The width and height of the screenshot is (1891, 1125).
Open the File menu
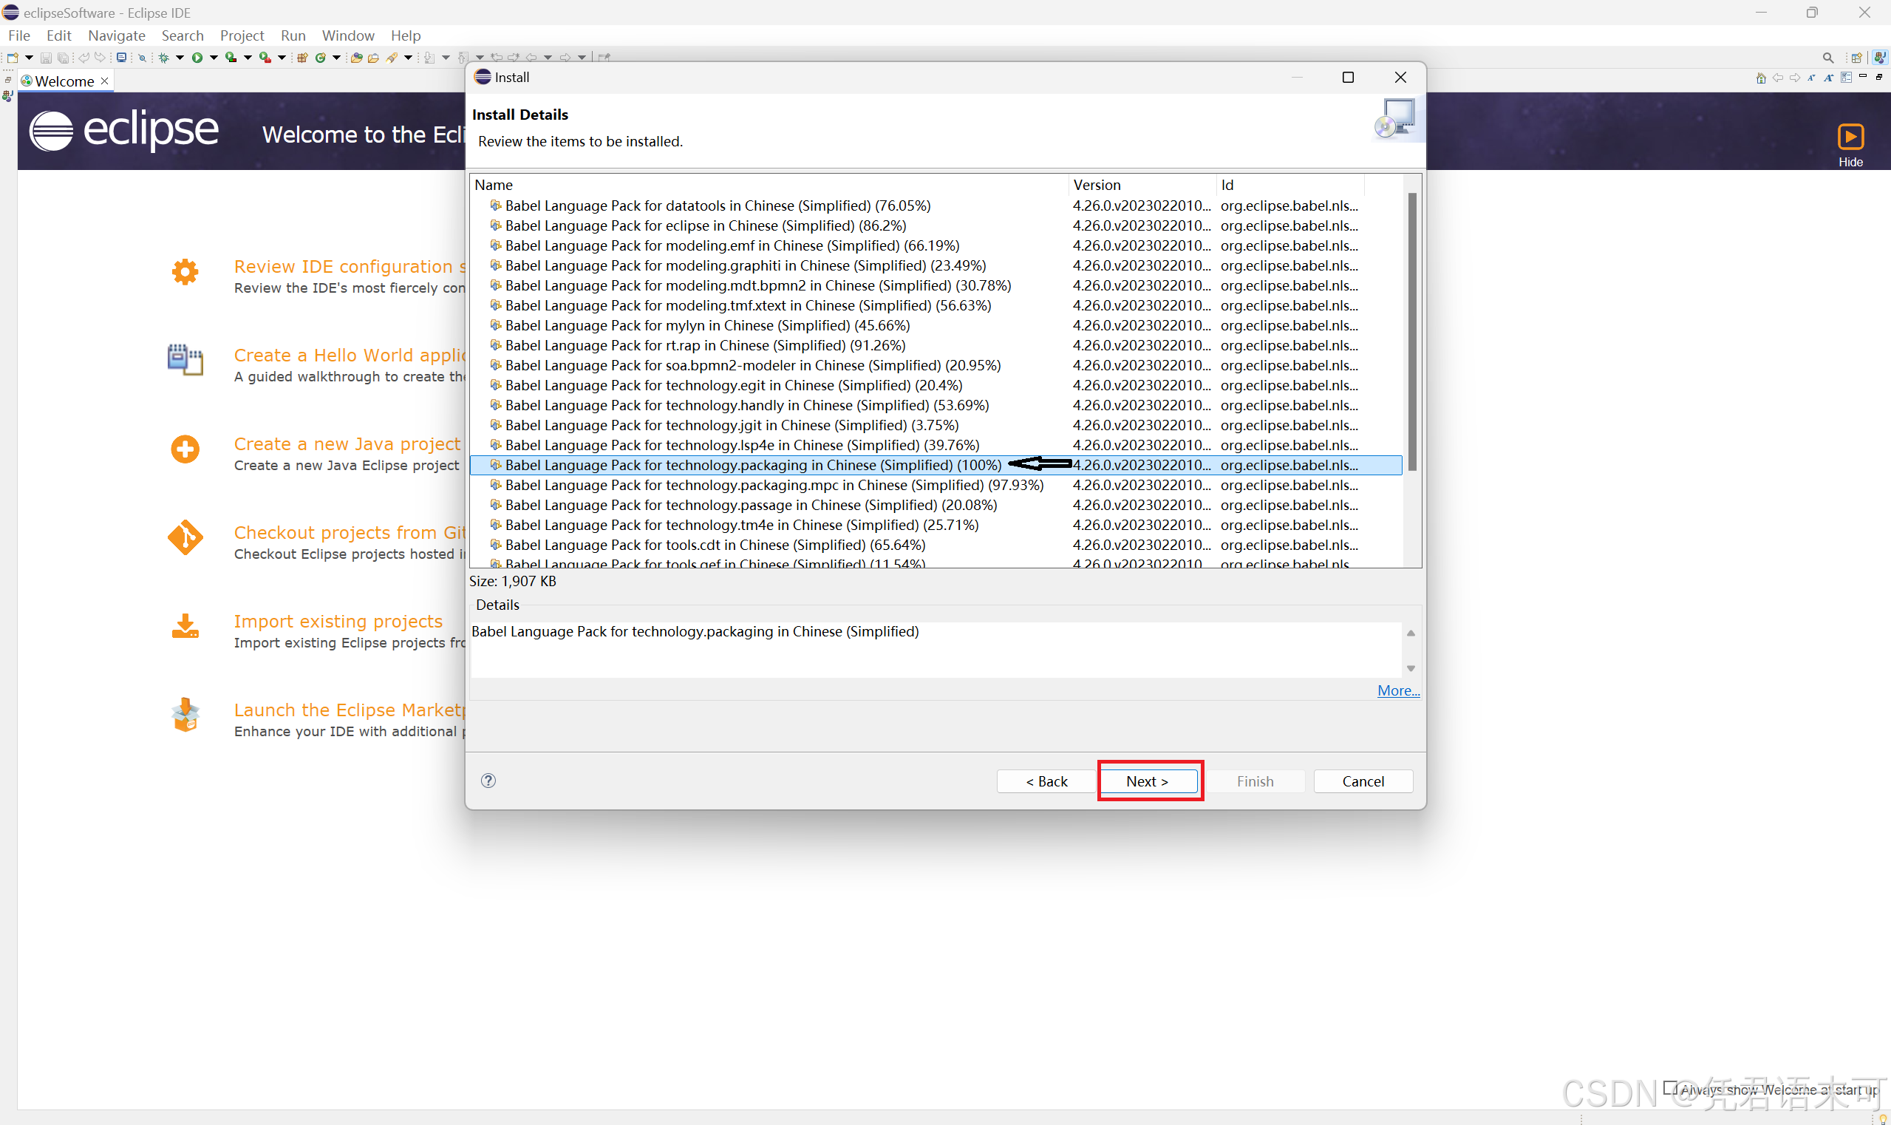(19, 35)
